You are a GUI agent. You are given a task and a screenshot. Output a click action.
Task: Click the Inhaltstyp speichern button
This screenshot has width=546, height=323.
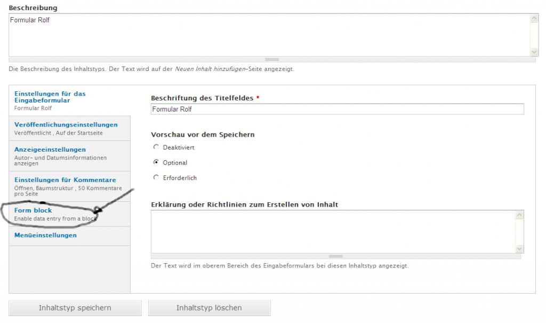pyautogui.click(x=75, y=308)
